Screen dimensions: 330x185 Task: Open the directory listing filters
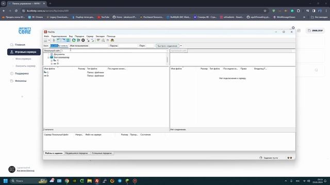coord(98,40)
